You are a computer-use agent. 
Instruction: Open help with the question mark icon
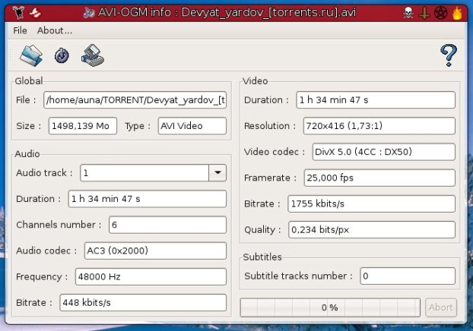tap(449, 55)
